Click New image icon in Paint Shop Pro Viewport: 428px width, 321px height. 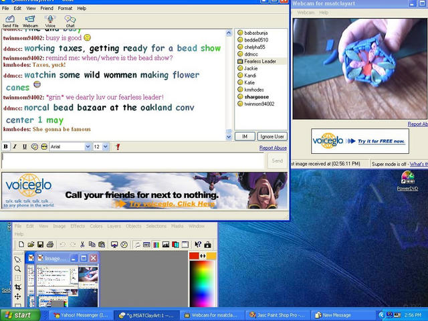pos(21,245)
